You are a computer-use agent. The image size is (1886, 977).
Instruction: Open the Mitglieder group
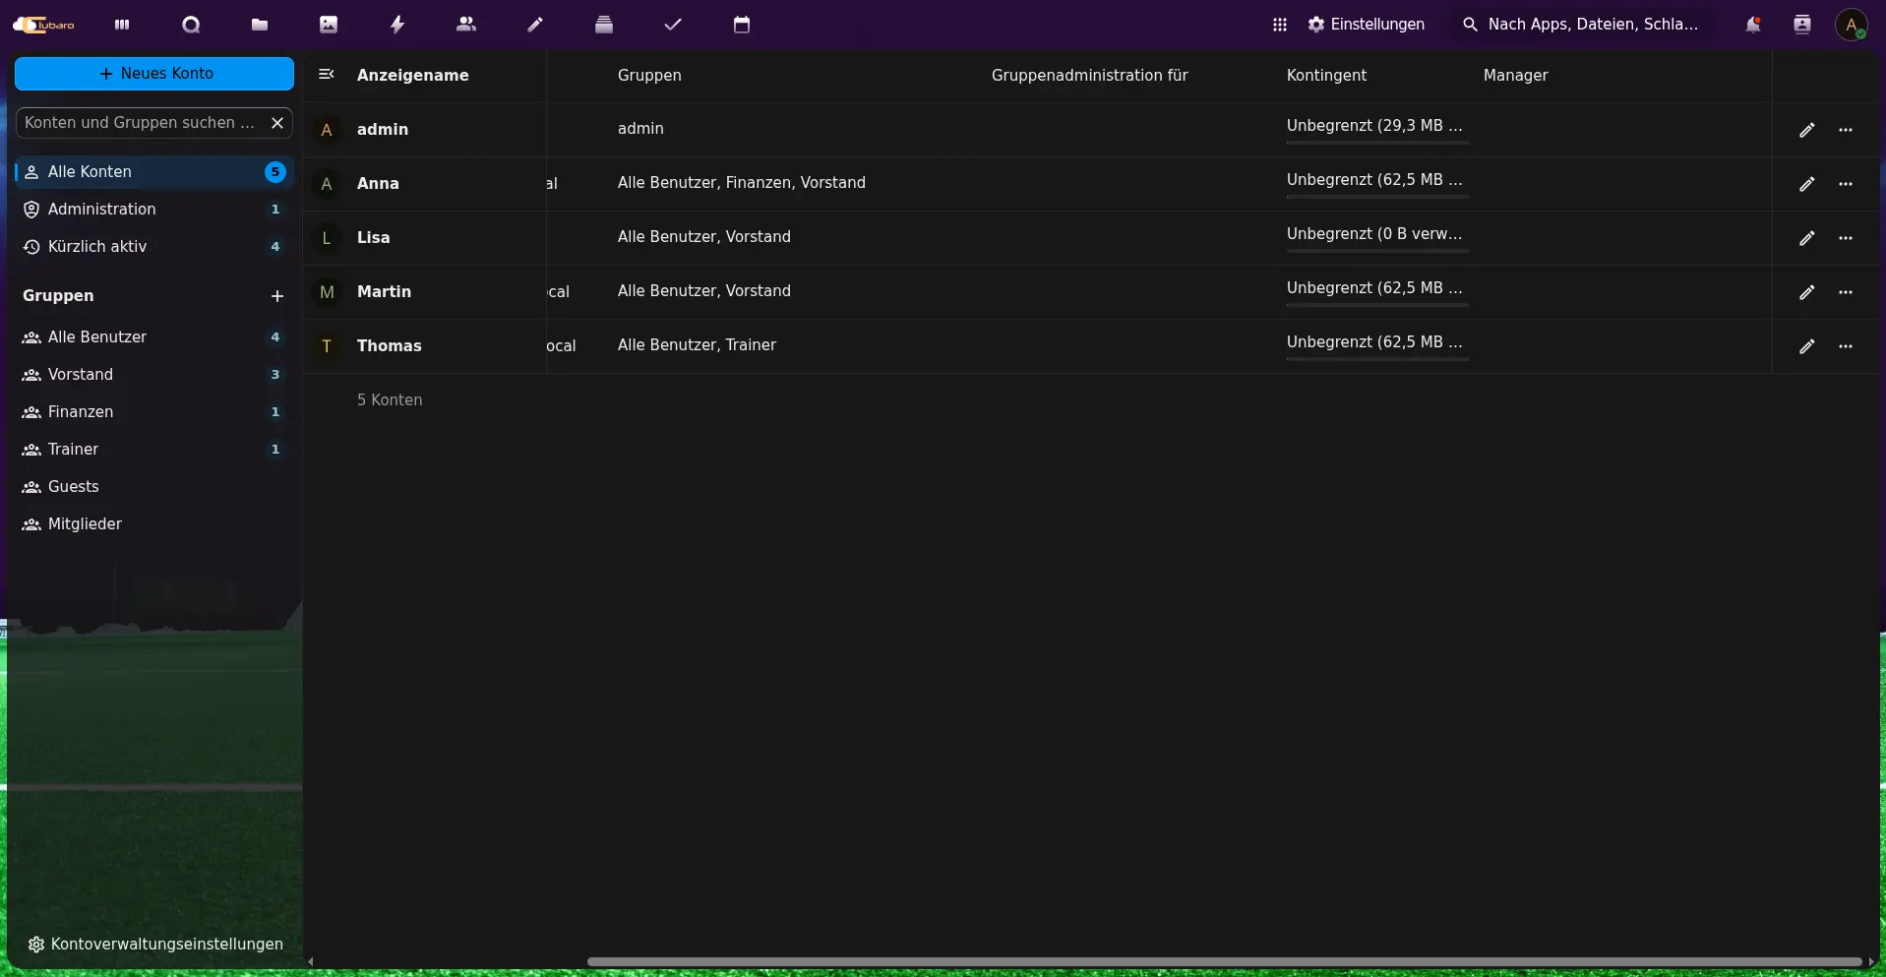154,524
